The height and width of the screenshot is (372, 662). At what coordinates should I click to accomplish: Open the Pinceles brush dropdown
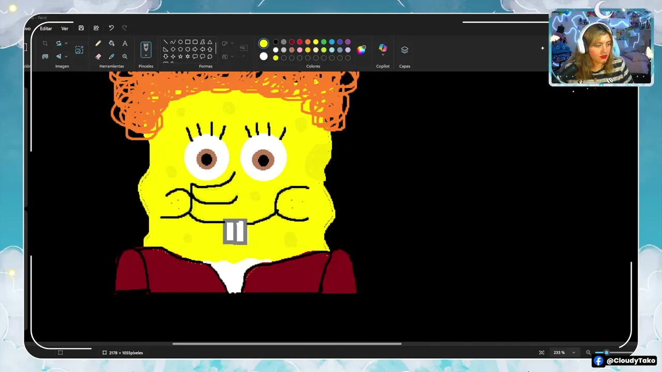click(x=146, y=55)
